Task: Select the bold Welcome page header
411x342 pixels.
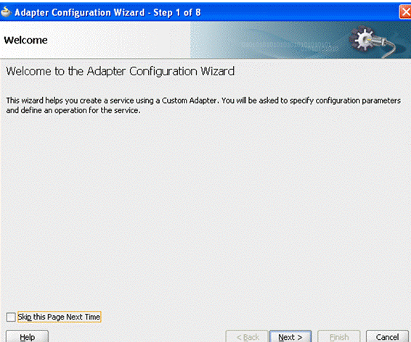Action: 25,40
